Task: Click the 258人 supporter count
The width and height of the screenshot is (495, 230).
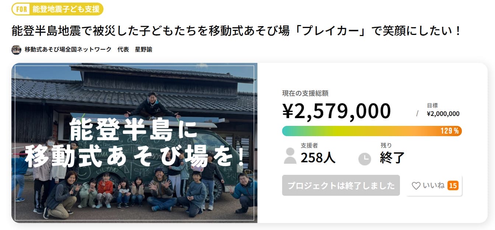Action: click(x=318, y=158)
